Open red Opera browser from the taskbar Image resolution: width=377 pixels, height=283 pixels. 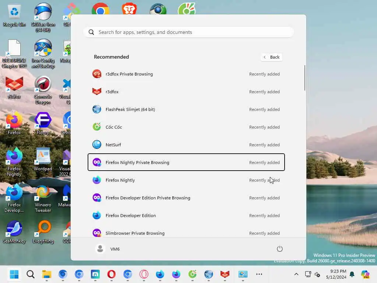pyautogui.click(x=111, y=274)
